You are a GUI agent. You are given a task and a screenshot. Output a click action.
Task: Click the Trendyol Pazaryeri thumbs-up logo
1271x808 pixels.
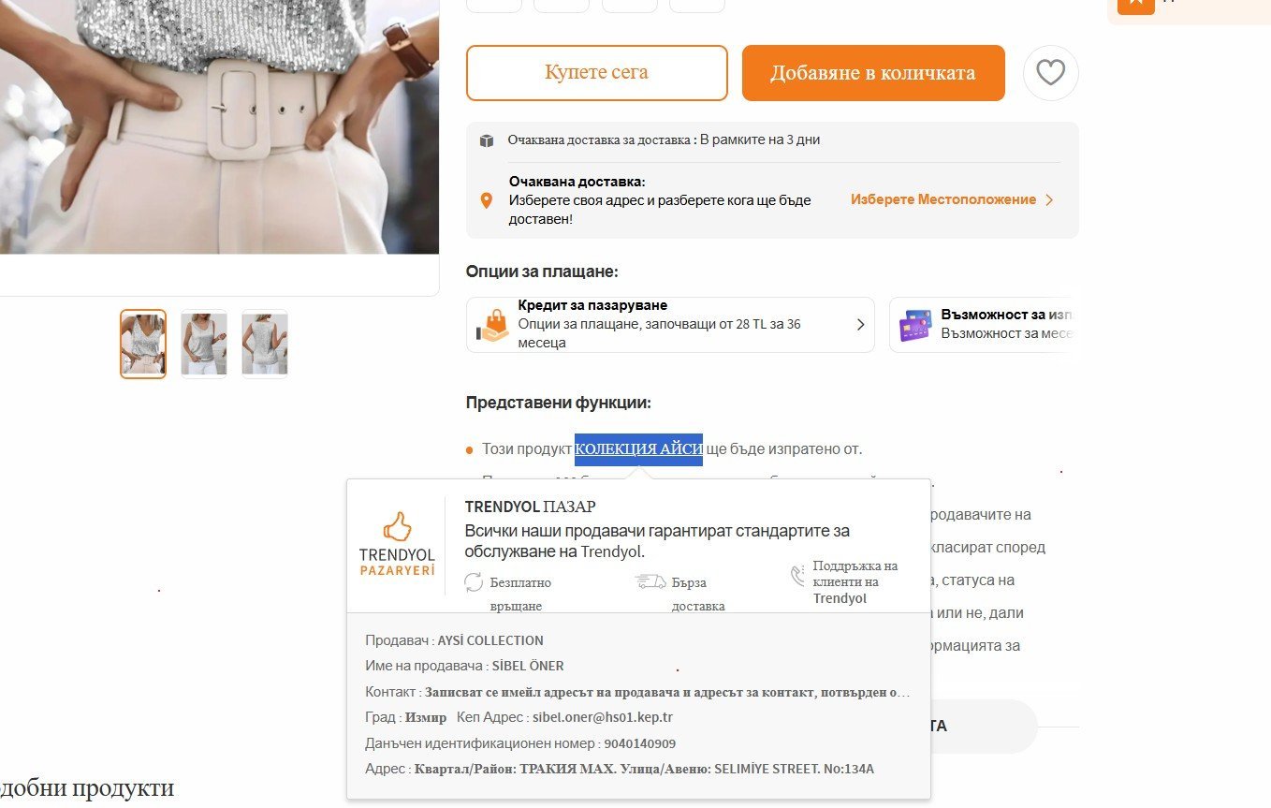pyautogui.click(x=397, y=543)
